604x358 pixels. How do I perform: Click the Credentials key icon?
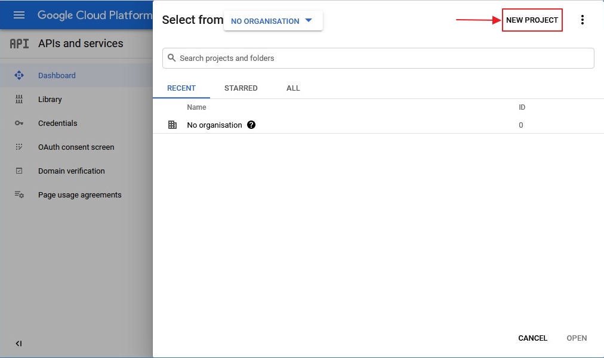(19, 124)
